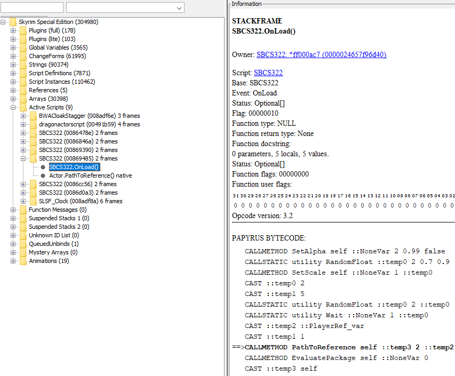
Task: Click the References folder icon
Action: (x=23, y=90)
